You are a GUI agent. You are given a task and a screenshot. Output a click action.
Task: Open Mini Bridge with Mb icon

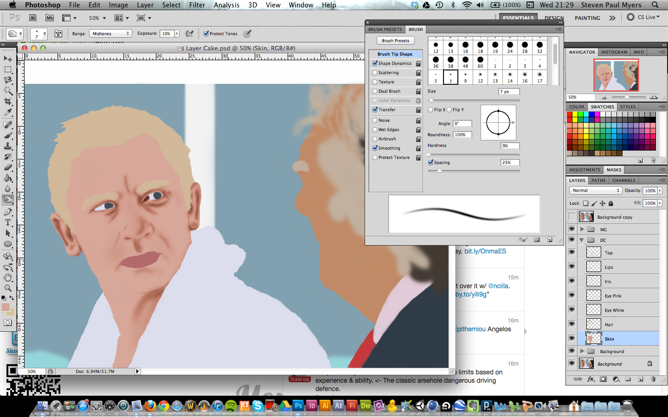[x=50, y=18]
